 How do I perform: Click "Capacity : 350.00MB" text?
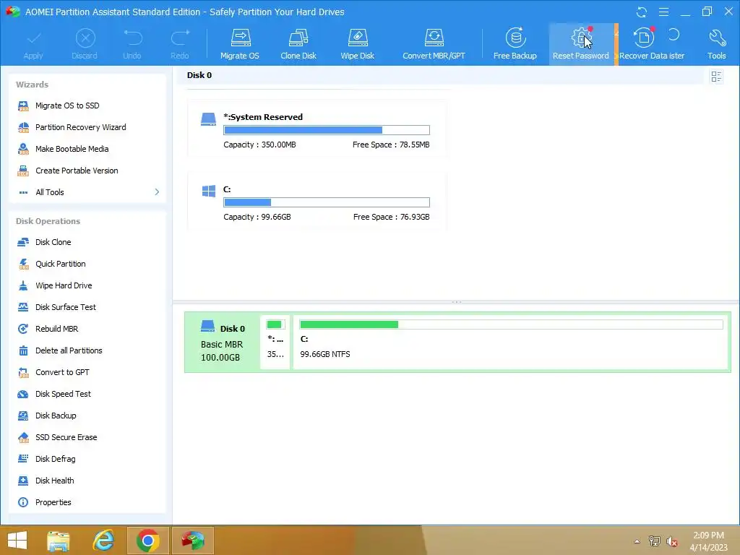(259, 145)
